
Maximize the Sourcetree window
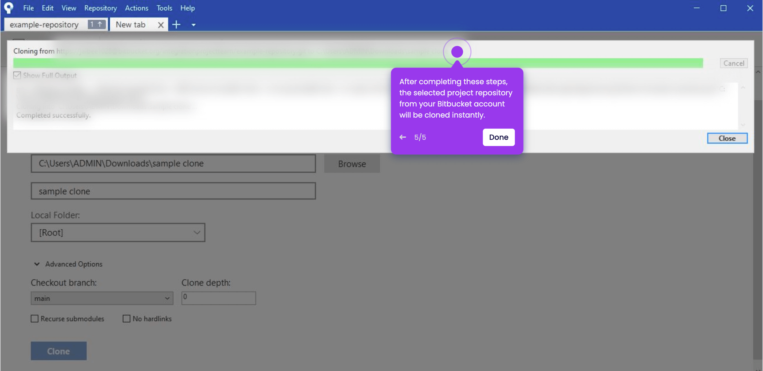tap(723, 8)
